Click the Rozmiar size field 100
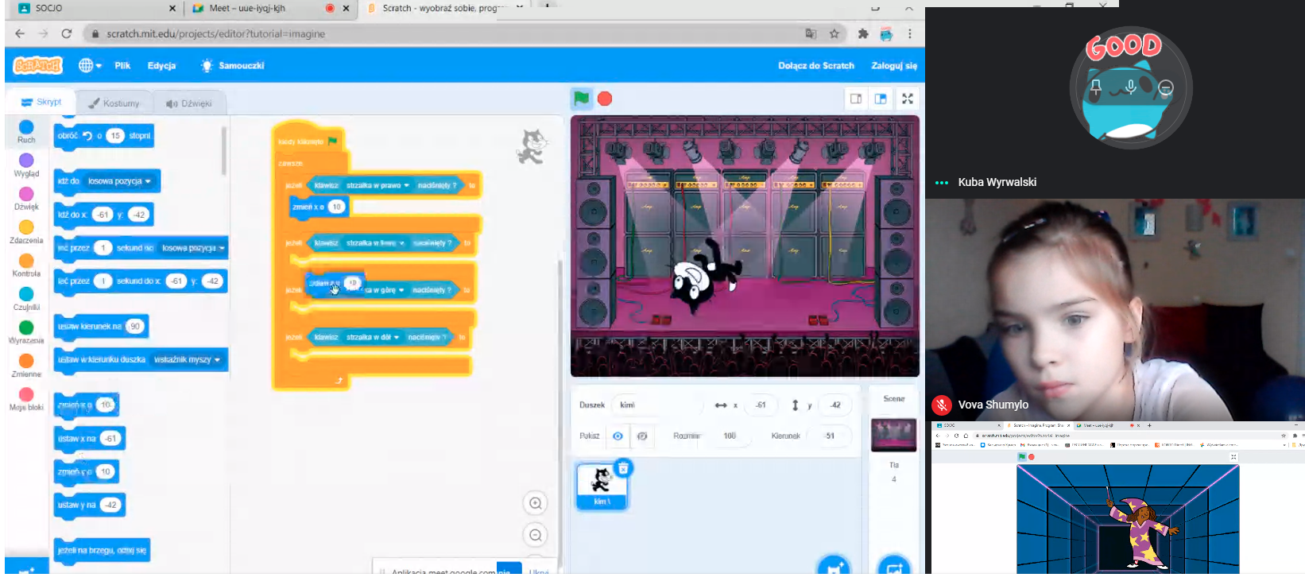The image size is (1305, 585). coord(730,436)
